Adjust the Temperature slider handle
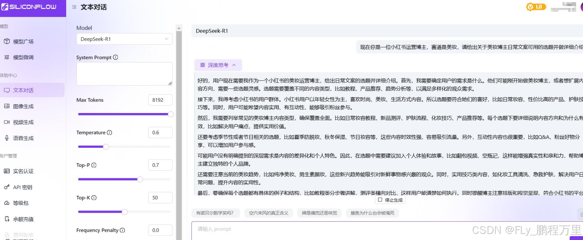 (x=106, y=147)
